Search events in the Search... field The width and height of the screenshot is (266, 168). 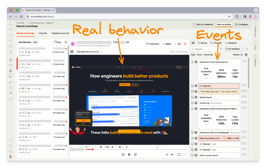pyautogui.click(x=207, y=49)
